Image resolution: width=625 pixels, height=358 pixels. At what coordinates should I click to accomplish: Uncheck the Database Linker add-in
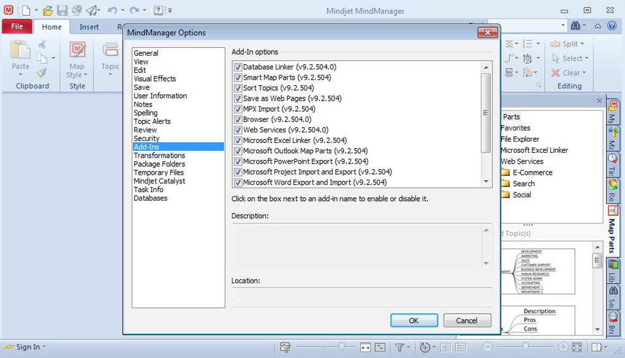(x=238, y=67)
